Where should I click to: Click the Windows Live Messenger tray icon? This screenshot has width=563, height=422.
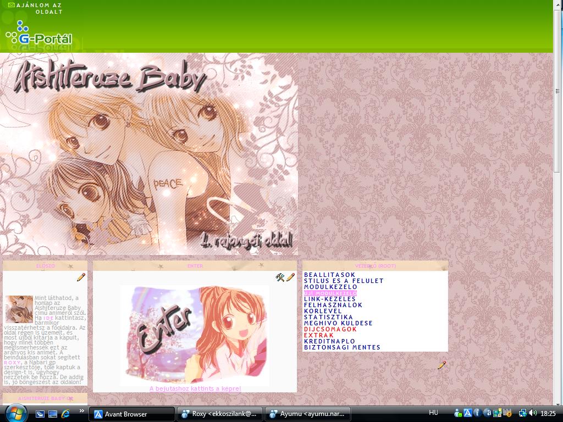point(457,413)
